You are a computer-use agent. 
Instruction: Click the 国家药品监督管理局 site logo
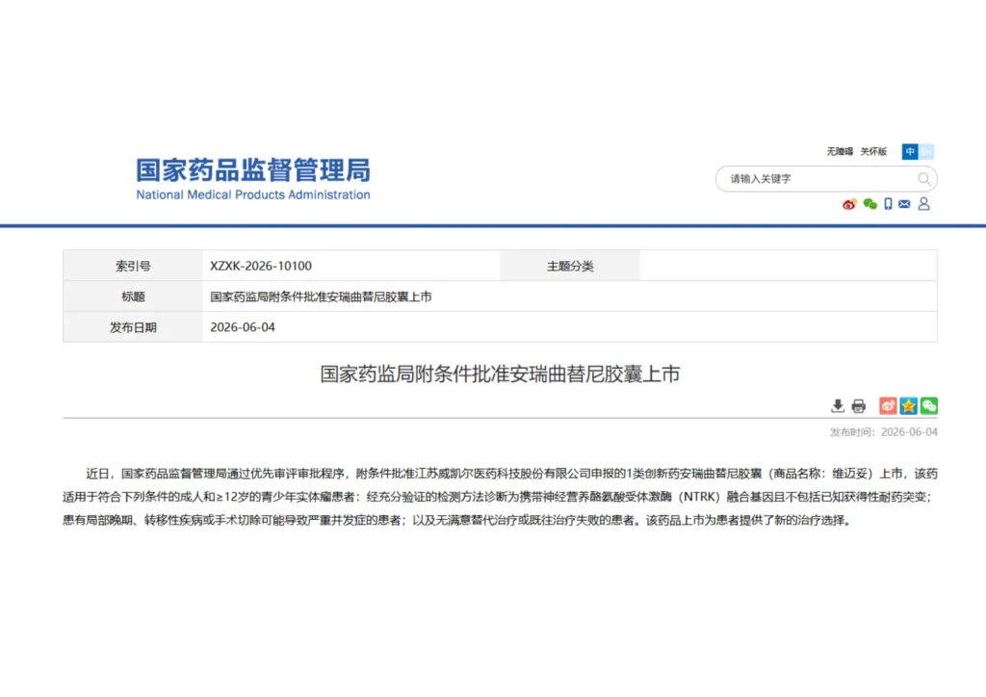point(253,170)
